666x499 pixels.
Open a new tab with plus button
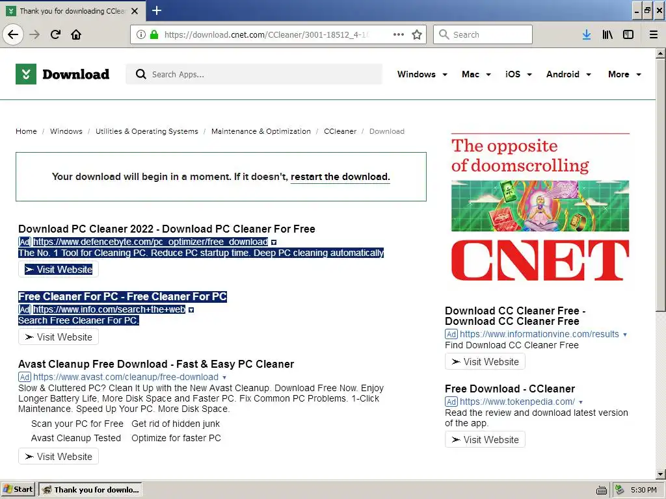tap(157, 10)
